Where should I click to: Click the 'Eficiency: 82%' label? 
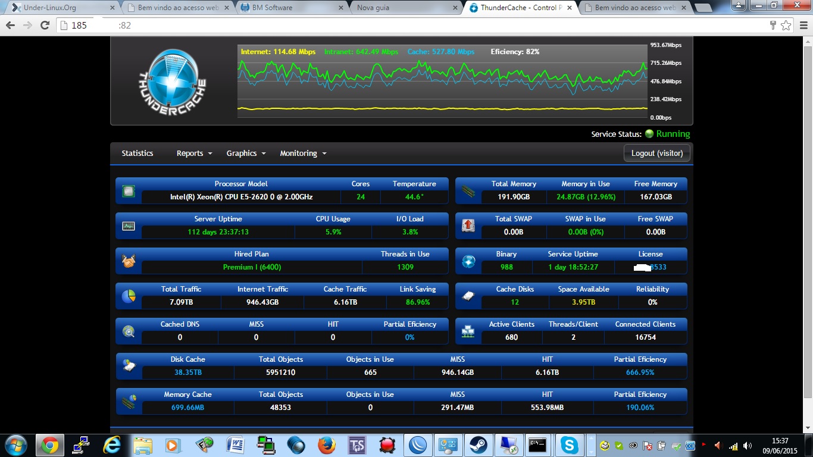515,52
